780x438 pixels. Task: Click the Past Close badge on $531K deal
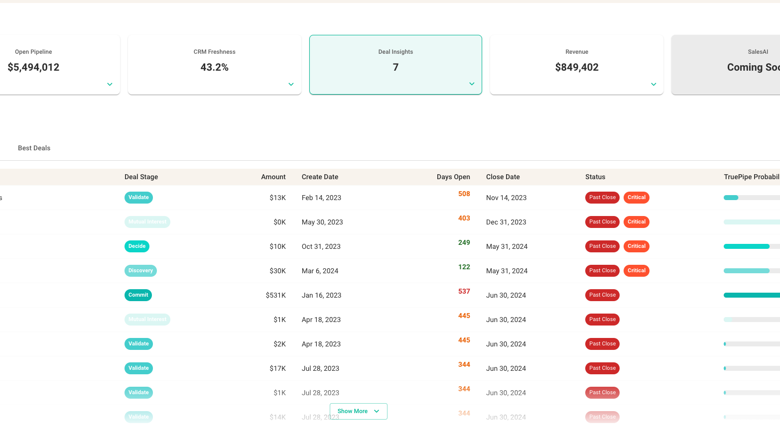click(602, 295)
